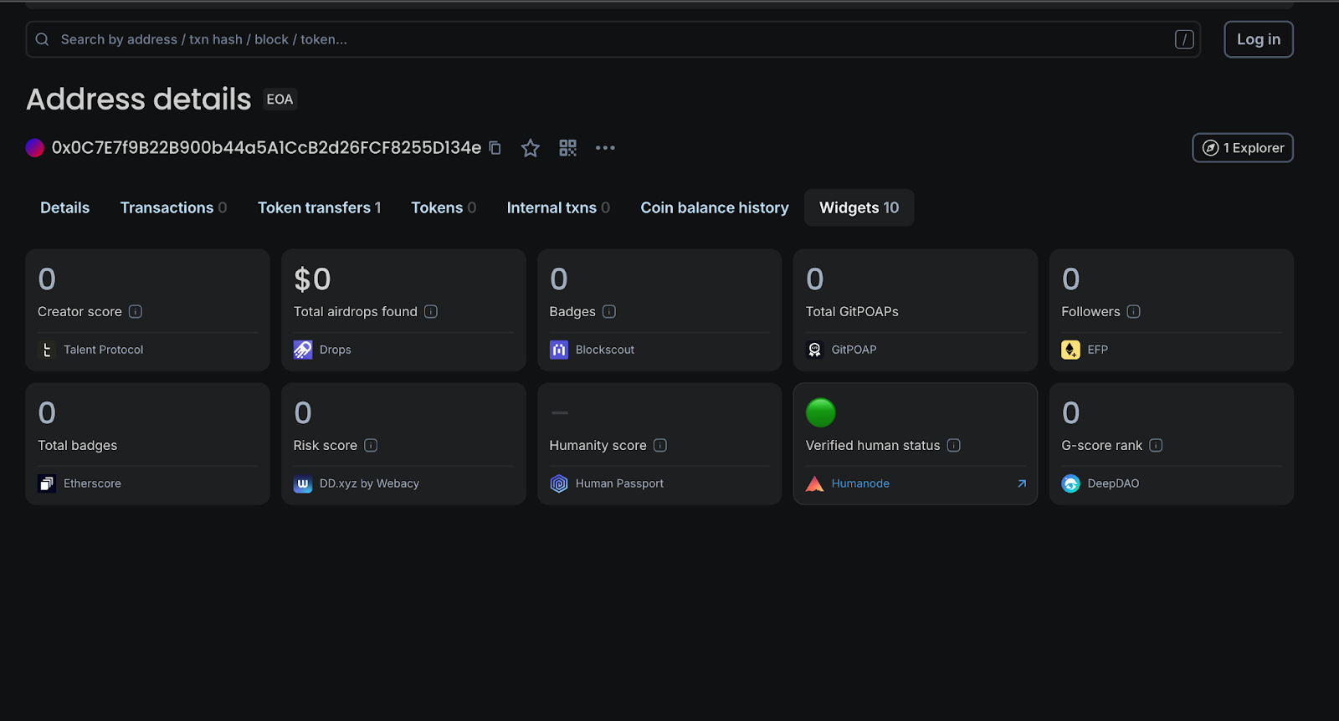1339x721 pixels.
Task: Click the Etherscore logo icon
Action: click(47, 483)
